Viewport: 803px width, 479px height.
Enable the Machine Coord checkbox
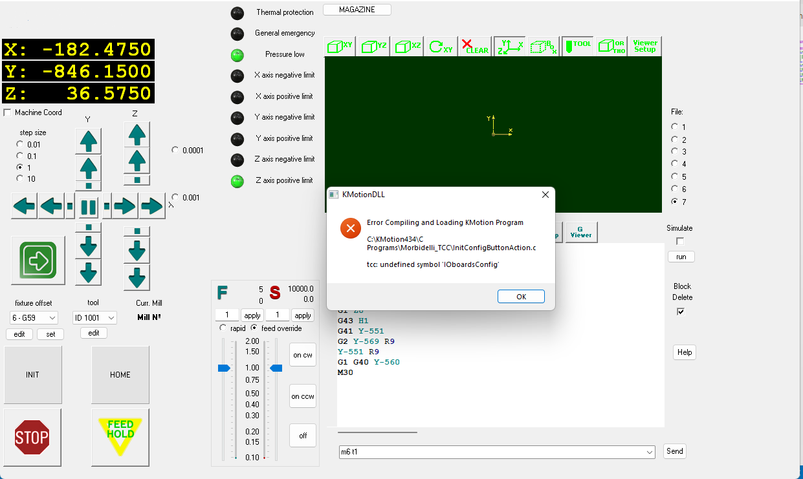coord(8,112)
